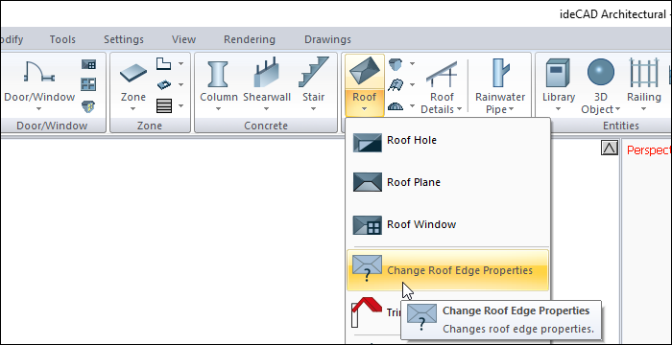This screenshot has height=345, width=672.
Task: Expand the Rainwater Pipe dropdown arrow
Action: click(512, 110)
